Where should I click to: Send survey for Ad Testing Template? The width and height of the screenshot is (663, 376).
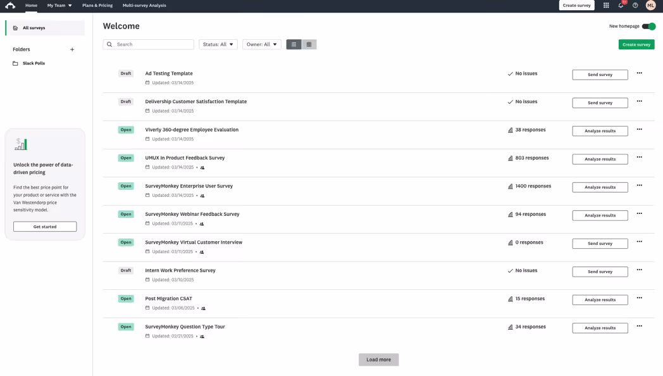[600, 75]
